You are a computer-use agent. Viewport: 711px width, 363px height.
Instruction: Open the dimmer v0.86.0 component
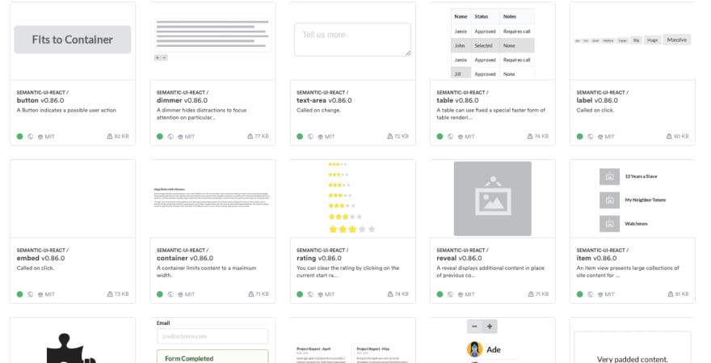click(x=182, y=100)
